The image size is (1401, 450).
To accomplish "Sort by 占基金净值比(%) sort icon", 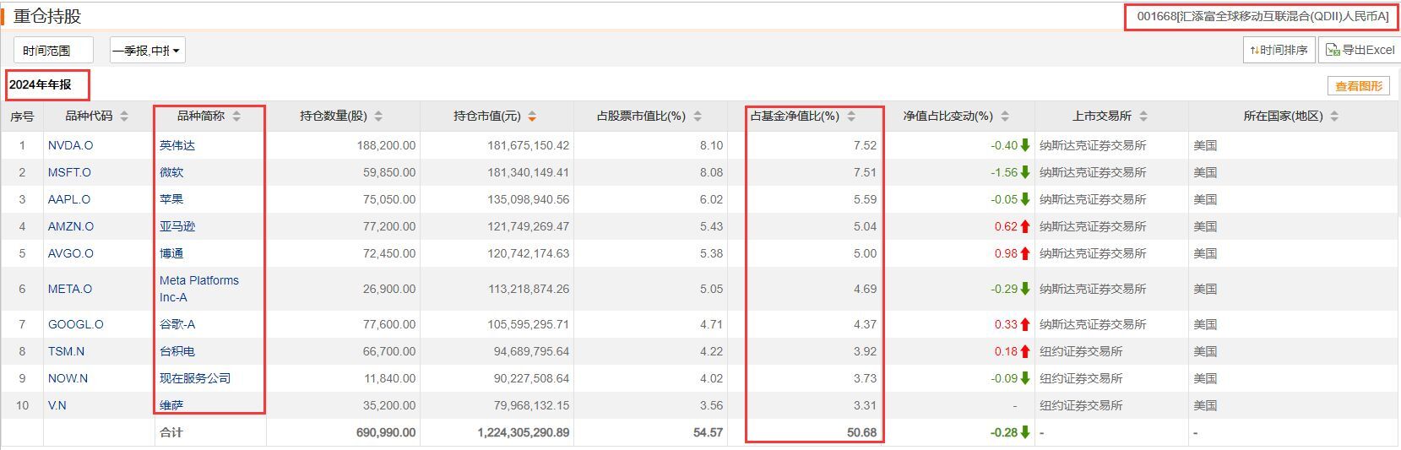I will click(x=851, y=117).
